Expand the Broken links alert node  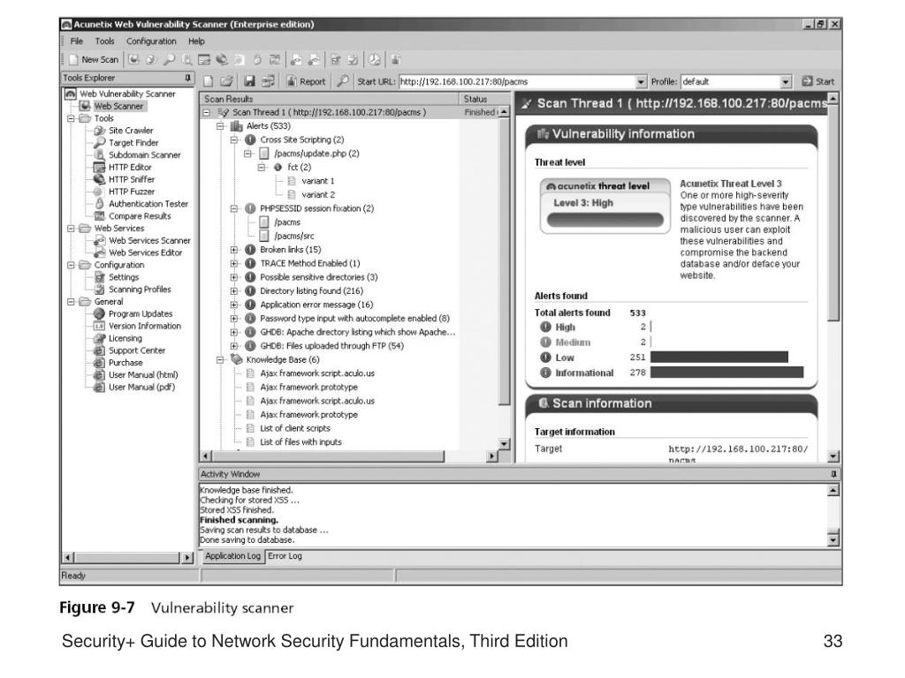(x=234, y=250)
